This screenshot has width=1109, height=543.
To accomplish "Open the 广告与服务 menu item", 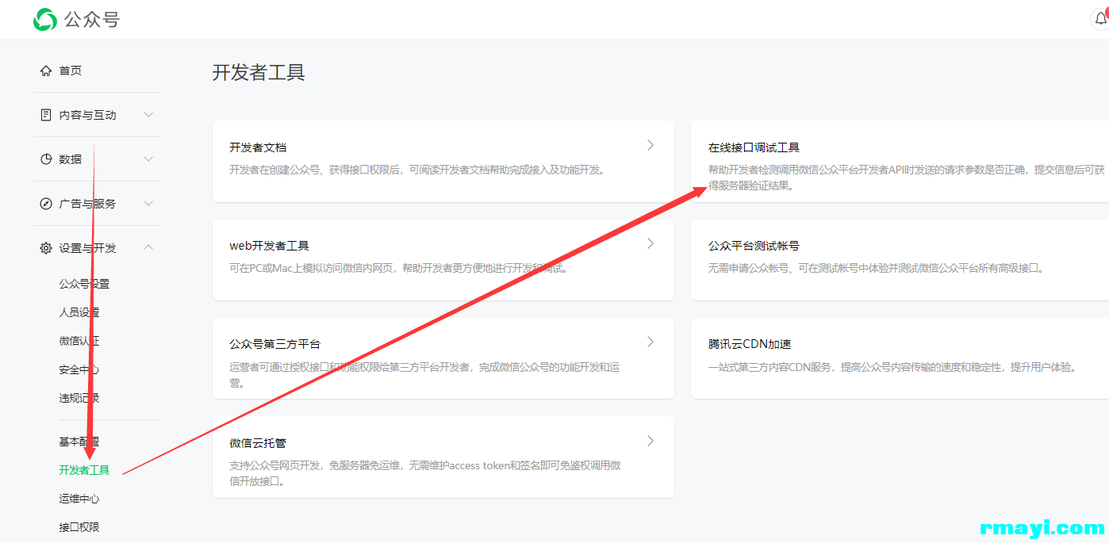I will pos(88,204).
